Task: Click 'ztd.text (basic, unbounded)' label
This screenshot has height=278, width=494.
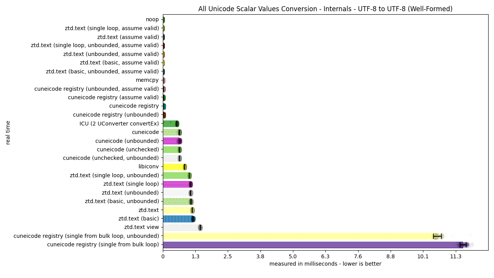Action: [x=122, y=201]
